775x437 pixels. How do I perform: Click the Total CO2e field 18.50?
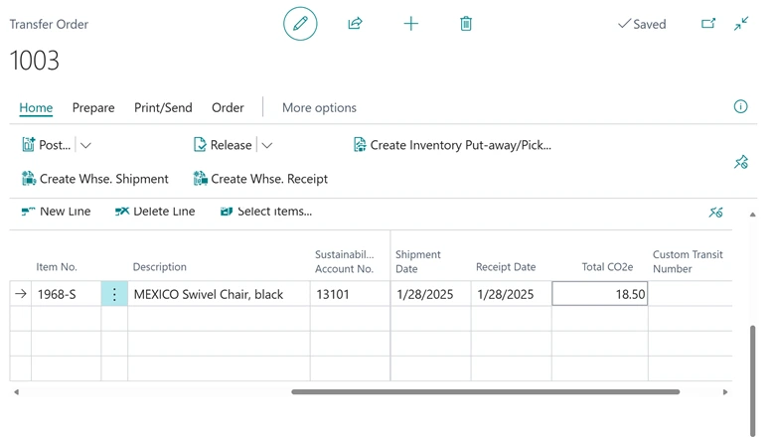click(599, 294)
